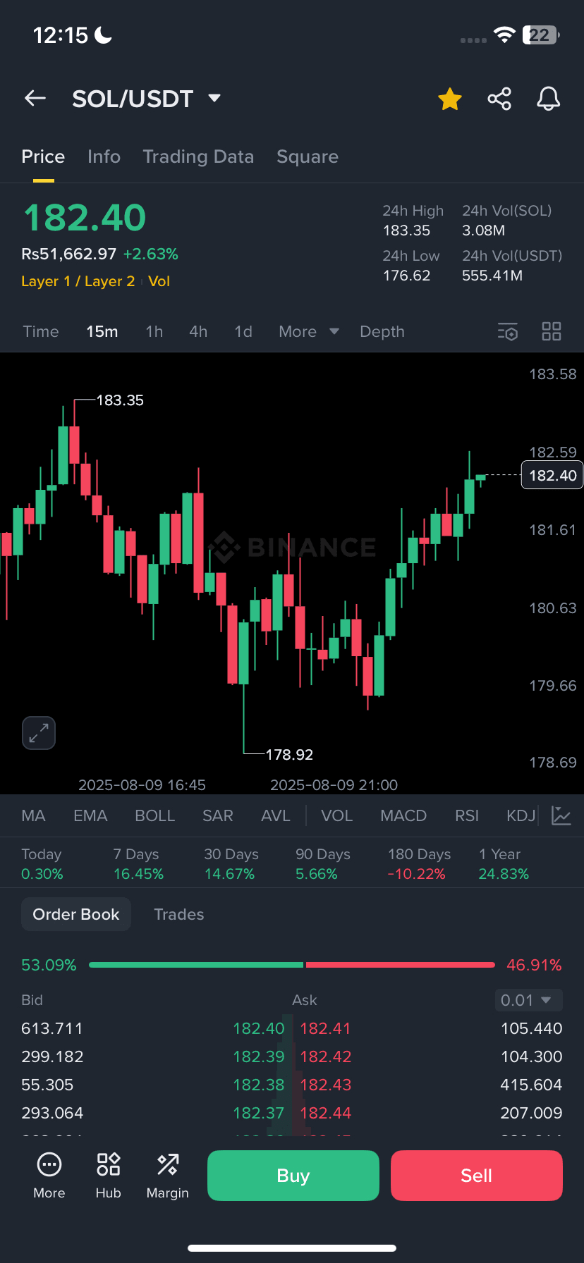The width and height of the screenshot is (584, 1263).
Task: Toggle the favorite star for SOL/USDT
Action: [x=450, y=99]
